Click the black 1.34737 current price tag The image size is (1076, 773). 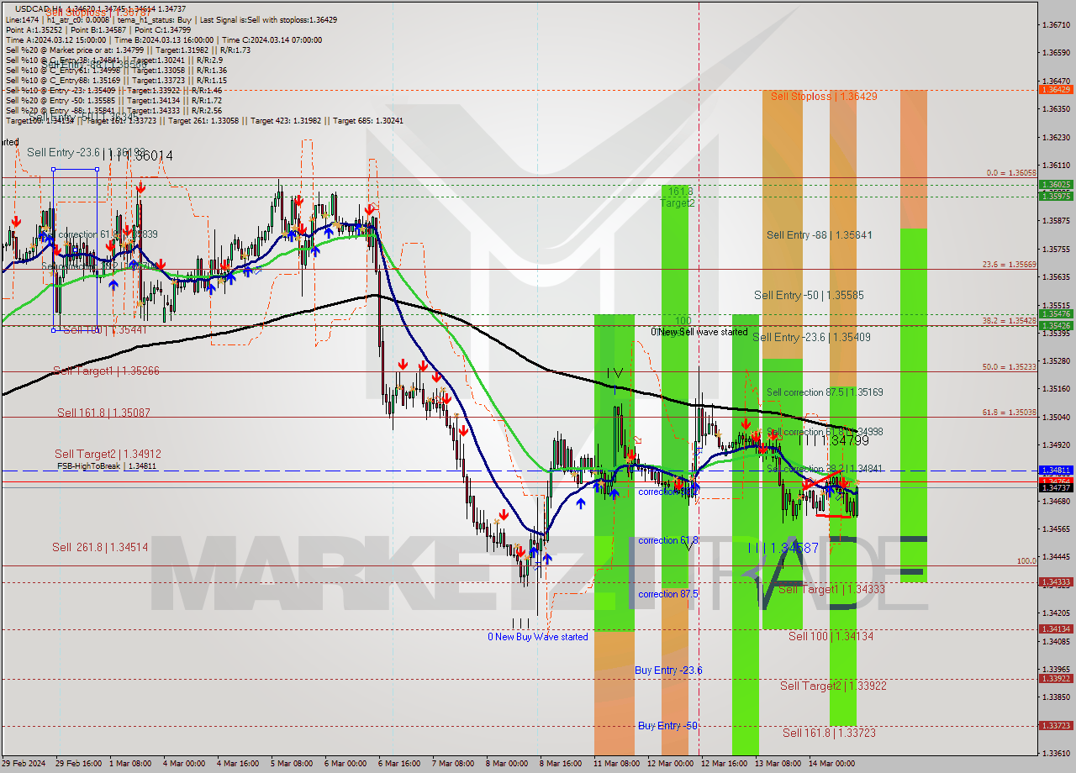[1056, 487]
